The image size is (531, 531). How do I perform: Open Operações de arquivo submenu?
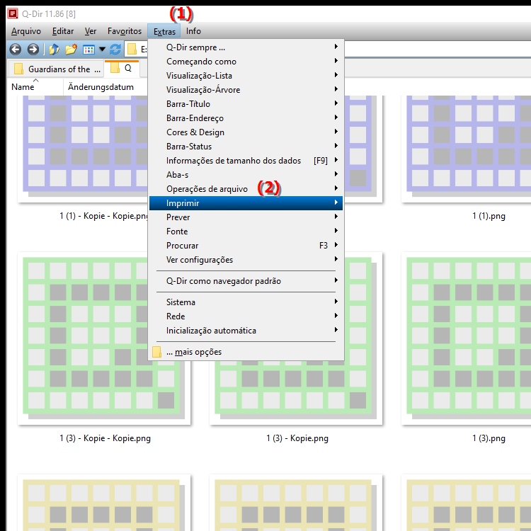(246, 189)
